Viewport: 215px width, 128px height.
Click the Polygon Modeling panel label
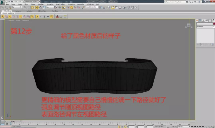7,13
